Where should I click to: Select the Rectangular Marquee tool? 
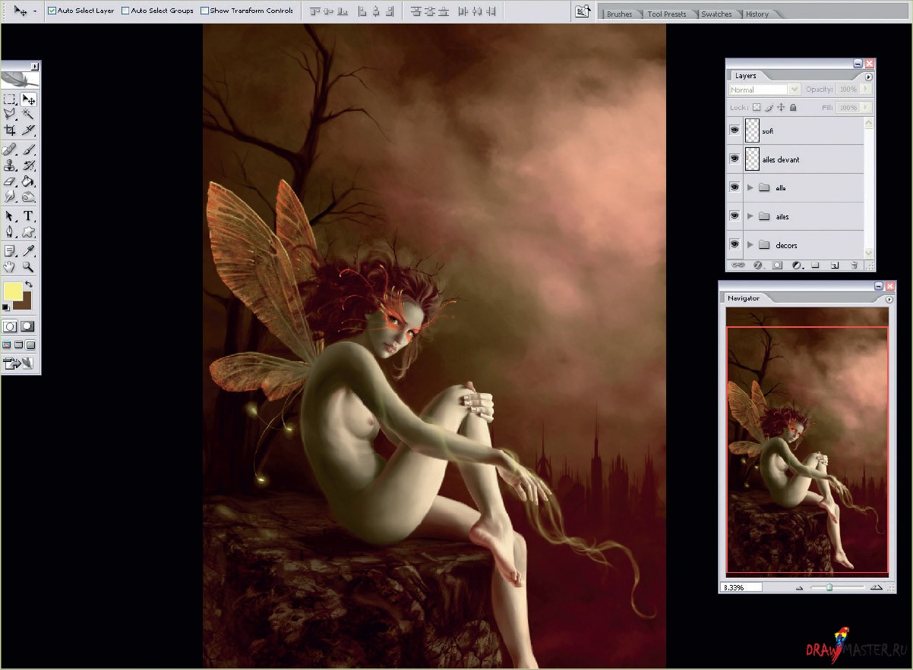pyautogui.click(x=10, y=99)
